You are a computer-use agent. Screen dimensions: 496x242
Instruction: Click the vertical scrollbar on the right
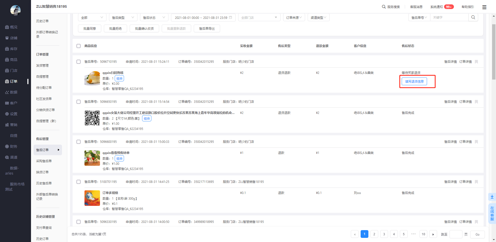coord(494,52)
